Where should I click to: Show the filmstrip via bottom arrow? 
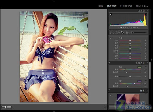pos(54,111)
